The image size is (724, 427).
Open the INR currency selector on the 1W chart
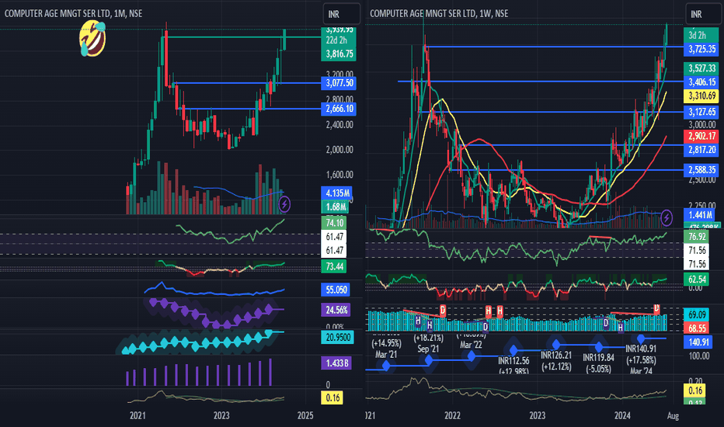point(703,14)
